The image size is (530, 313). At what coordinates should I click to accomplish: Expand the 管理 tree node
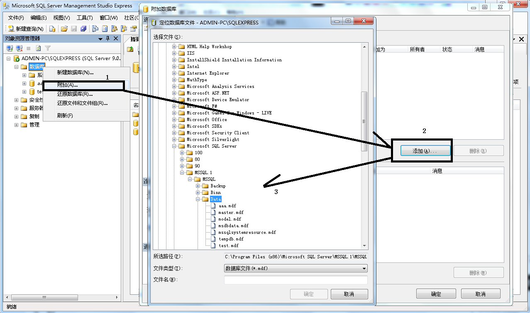click(x=17, y=125)
